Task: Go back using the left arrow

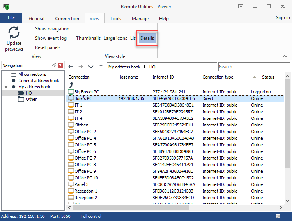Action: click(71, 67)
